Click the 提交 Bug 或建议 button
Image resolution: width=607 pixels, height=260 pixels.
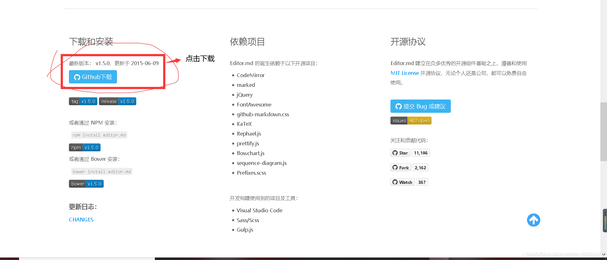tap(420, 106)
